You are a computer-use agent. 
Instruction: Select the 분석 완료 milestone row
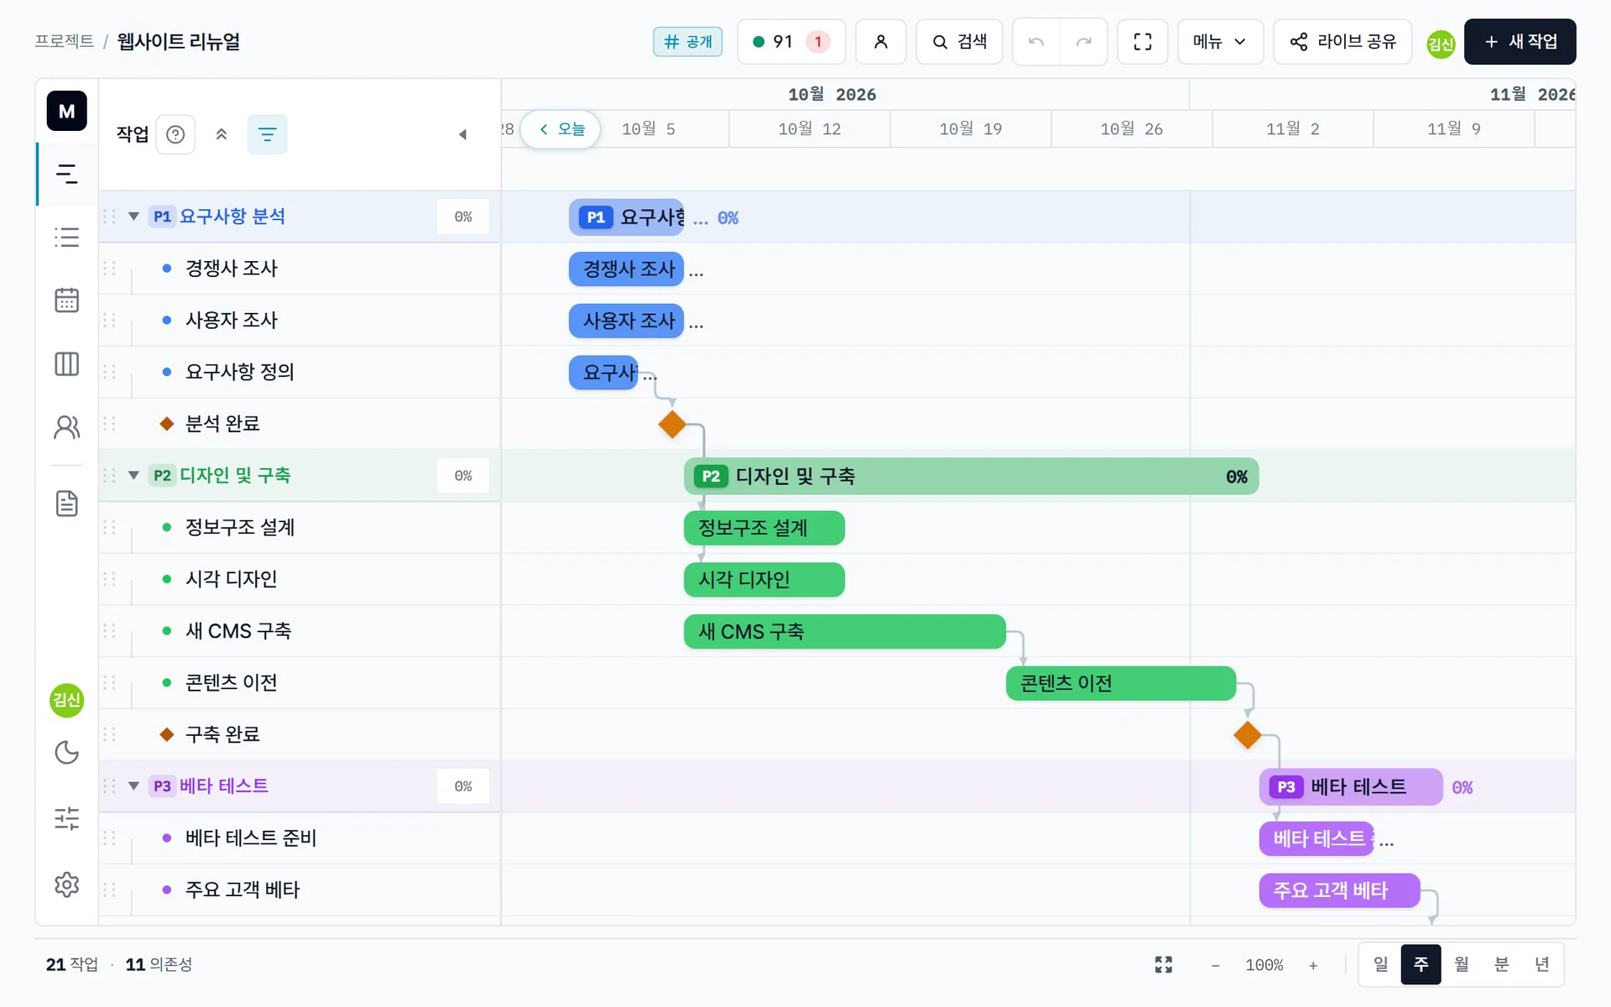coord(300,424)
